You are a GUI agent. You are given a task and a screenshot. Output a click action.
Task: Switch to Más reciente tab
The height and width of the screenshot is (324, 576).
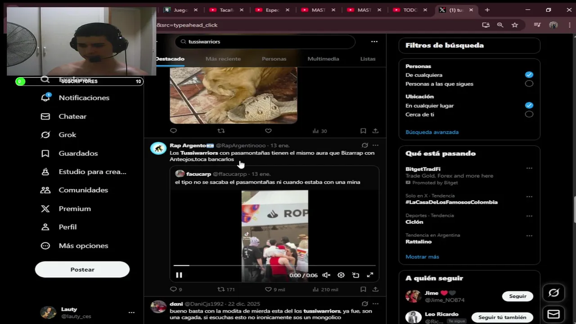[x=223, y=59]
